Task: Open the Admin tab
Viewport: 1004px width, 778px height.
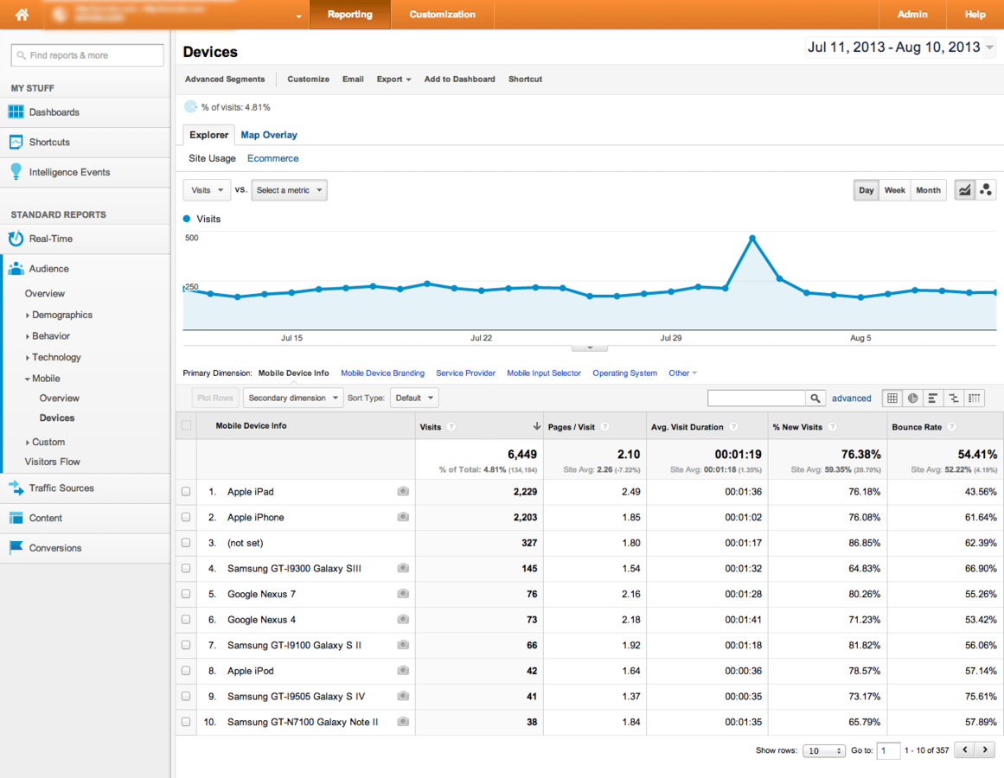Action: [x=912, y=14]
